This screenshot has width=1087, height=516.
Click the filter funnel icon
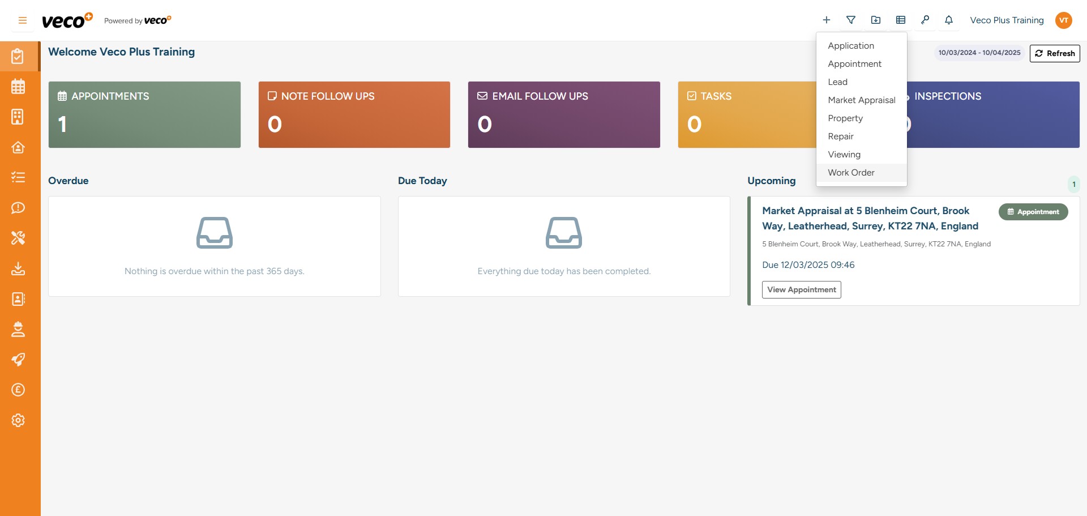click(851, 20)
